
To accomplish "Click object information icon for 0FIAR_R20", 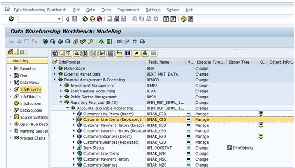I will [x=261, y=136].
